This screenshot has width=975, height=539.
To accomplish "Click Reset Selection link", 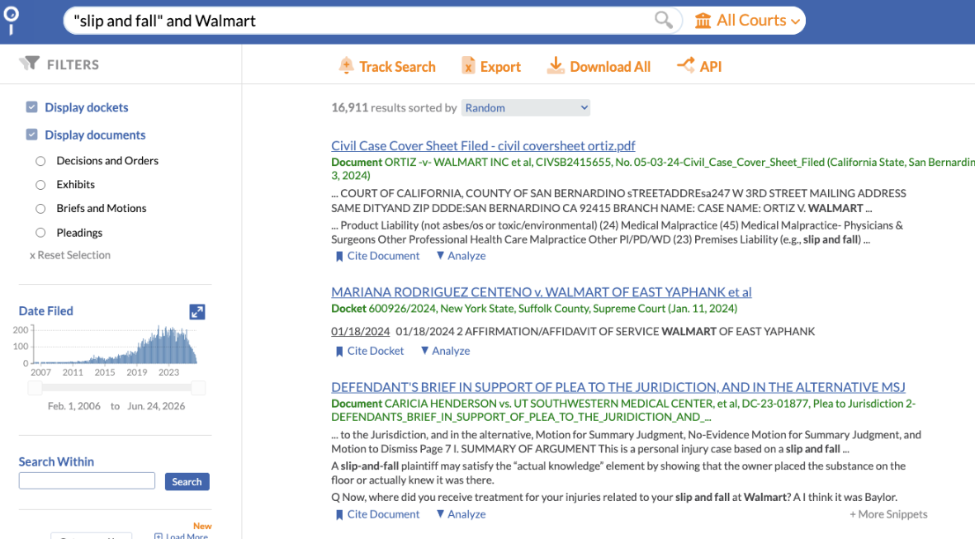I will pyautogui.click(x=70, y=255).
